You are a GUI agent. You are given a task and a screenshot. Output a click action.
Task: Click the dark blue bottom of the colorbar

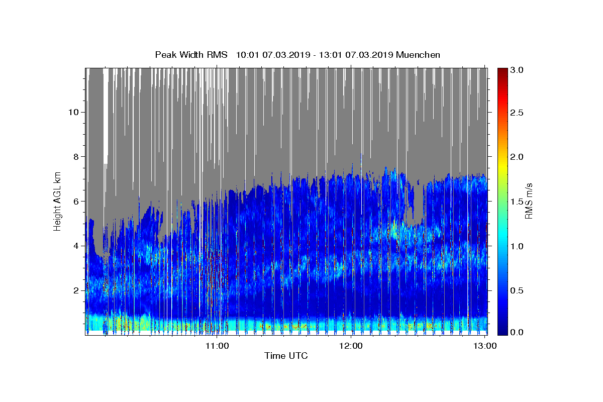(x=502, y=331)
